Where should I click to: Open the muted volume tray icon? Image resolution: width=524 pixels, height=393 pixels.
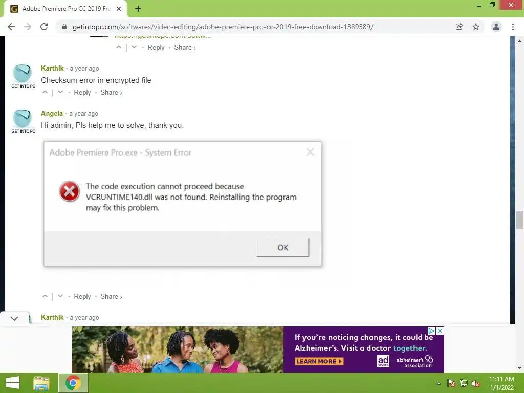[476, 383]
